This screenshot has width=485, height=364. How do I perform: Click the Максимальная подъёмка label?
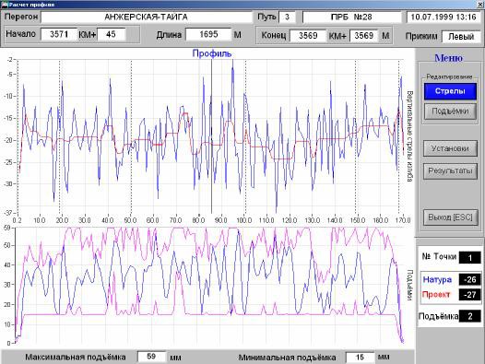(76, 358)
